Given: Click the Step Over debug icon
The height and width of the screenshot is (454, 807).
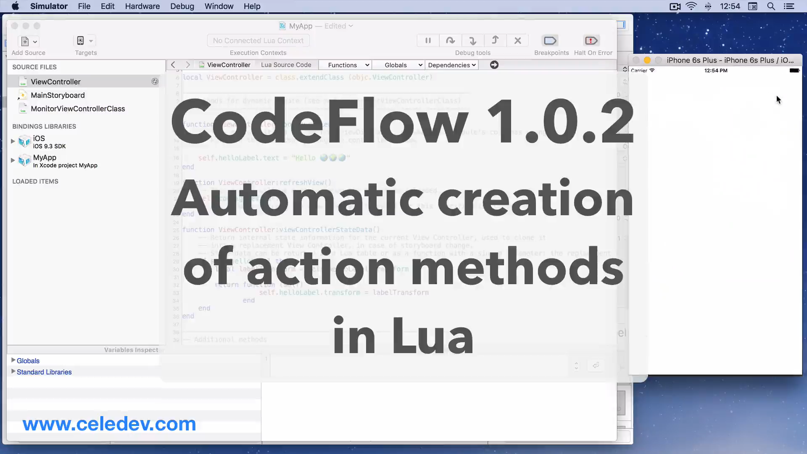Looking at the screenshot, I should click(450, 41).
